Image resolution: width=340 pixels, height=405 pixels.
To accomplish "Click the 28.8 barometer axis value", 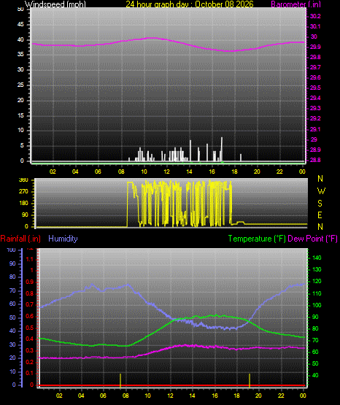I will click(x=315, y=160).
